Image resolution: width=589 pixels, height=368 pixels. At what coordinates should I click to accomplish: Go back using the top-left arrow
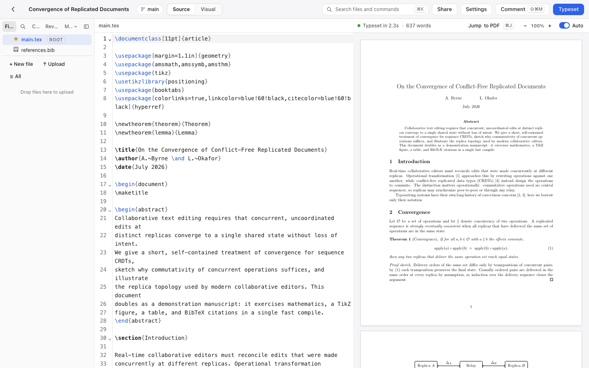pos(13,9)
